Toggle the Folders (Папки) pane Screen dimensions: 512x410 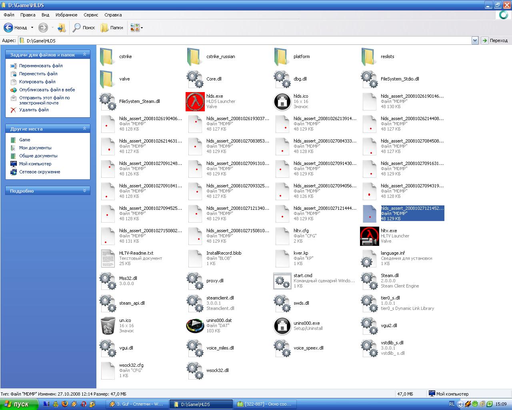112,28
